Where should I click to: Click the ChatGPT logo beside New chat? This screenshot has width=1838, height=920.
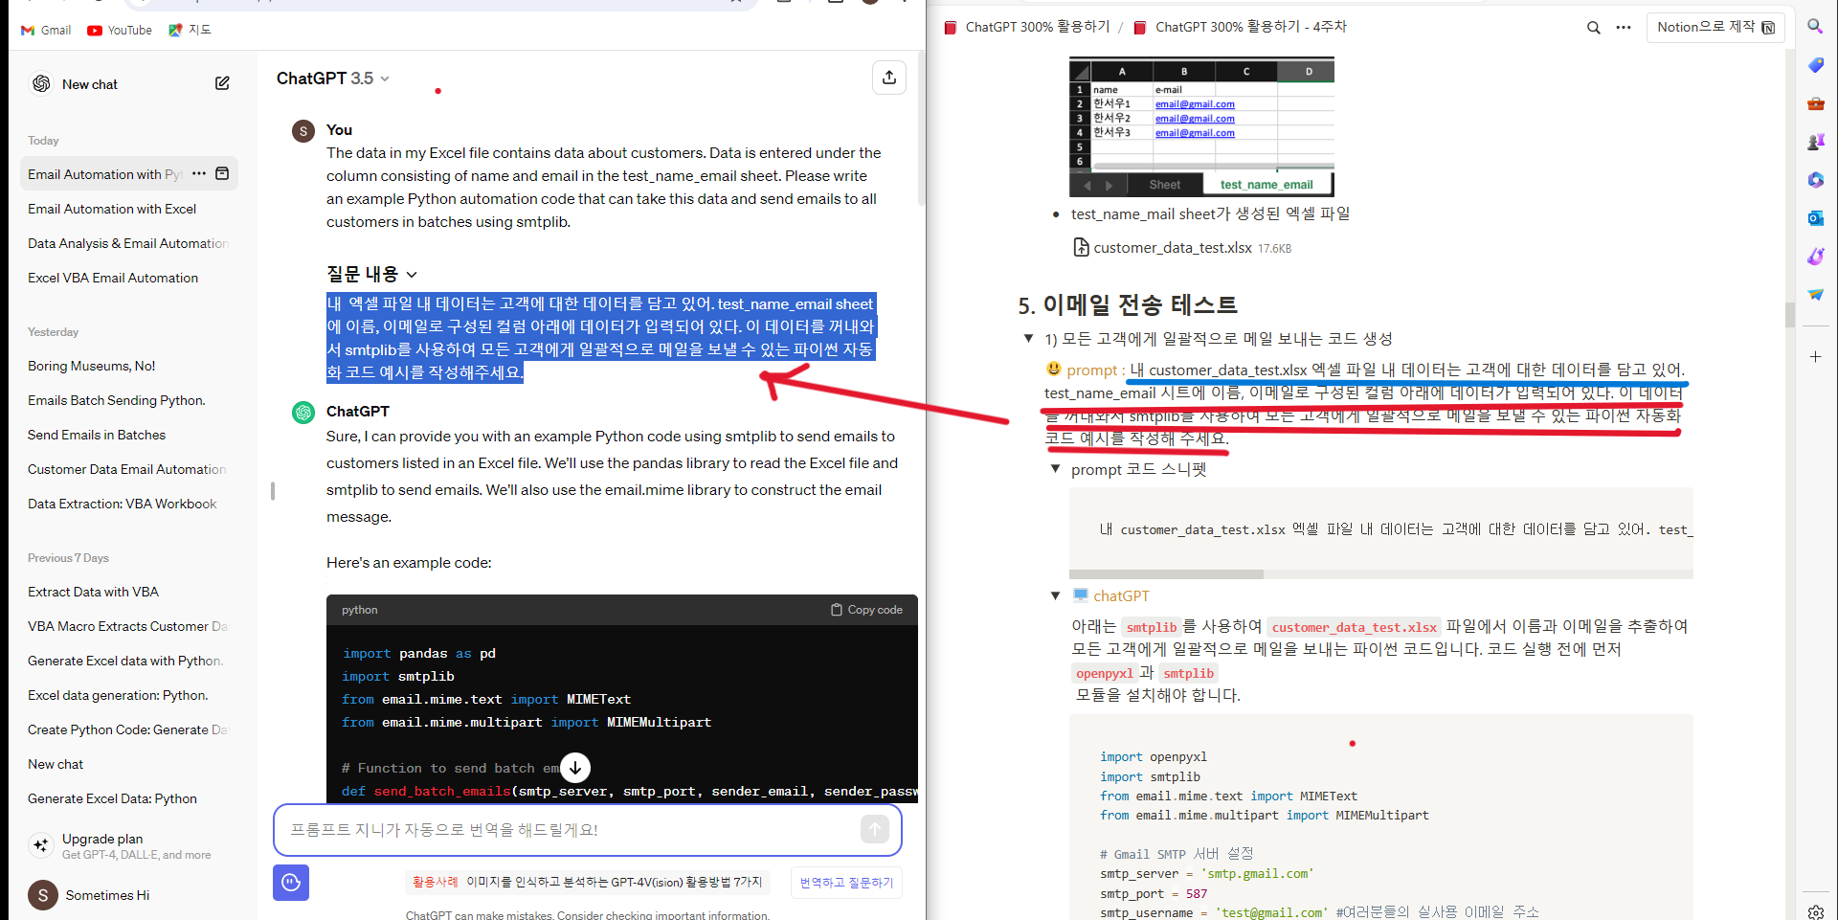click(x=41, y=83)
